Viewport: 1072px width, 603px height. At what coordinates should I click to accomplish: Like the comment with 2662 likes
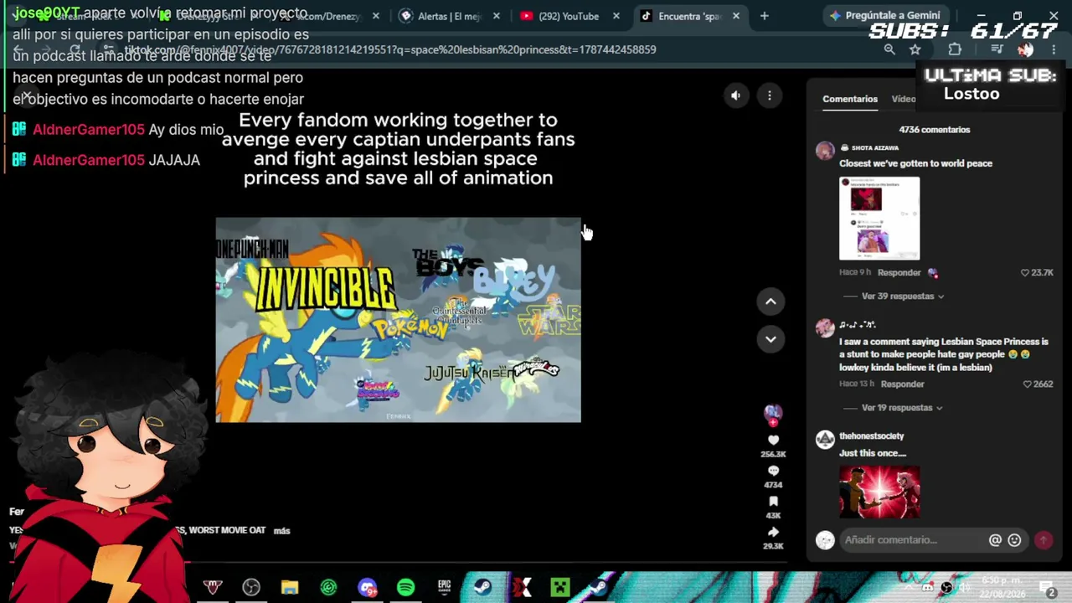tap(1027, 384)
